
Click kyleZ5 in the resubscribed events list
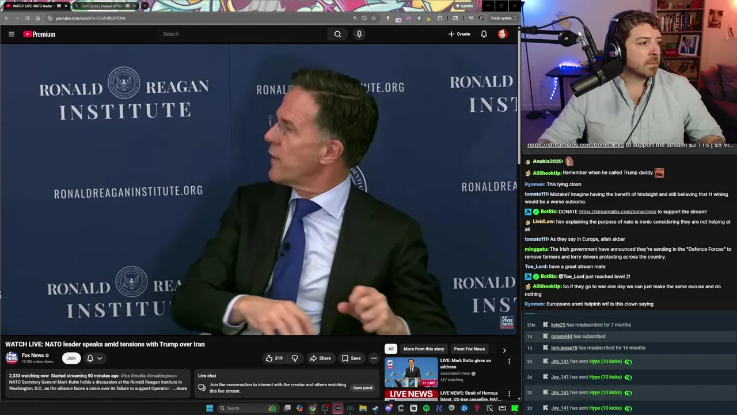(558, 325)
